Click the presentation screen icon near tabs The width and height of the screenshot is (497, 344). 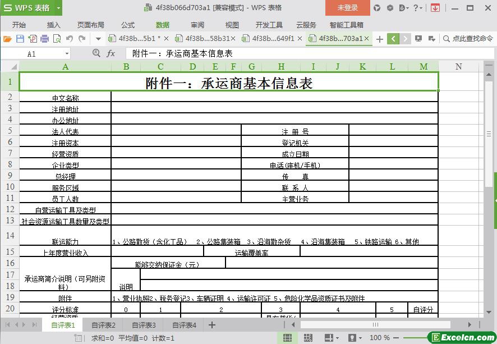tap(418, 39)
